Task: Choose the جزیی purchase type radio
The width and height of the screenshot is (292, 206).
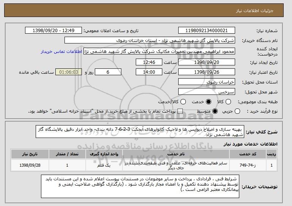Action: 237,112
